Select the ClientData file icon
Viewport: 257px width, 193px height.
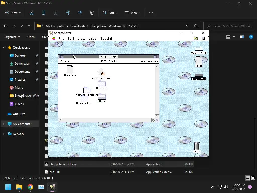tap(70, 69)
